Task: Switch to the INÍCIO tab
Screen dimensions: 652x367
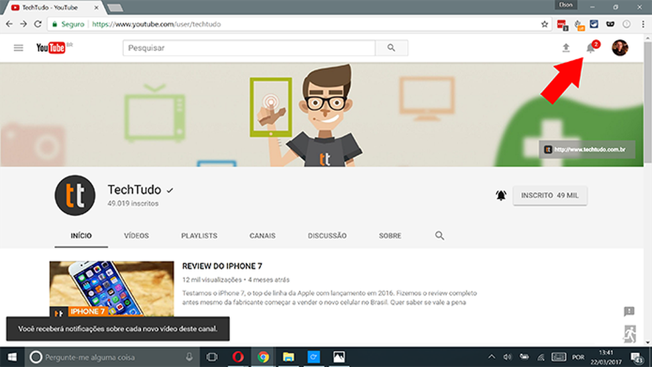Action: pyautogui.click(x=81, y=236)
